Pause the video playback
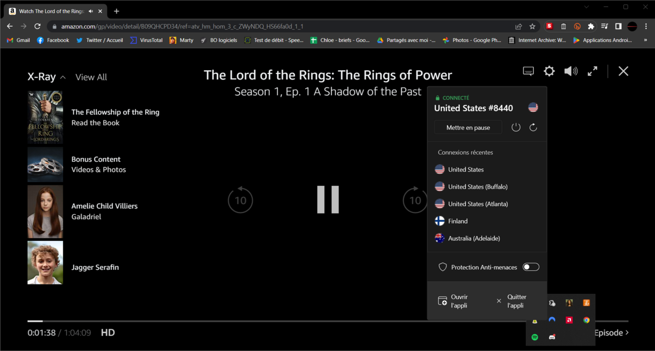The height and width of the screenshot is (351, 655). pyautogui.click(x=328, y=199)
